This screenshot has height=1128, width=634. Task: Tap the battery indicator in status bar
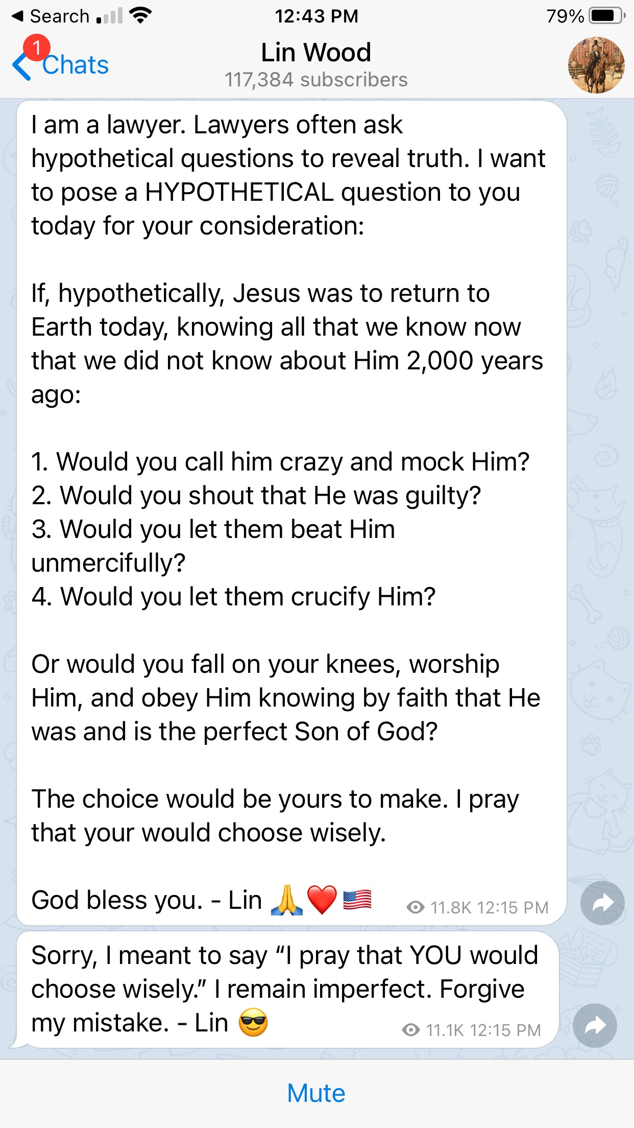pos(606,16)
